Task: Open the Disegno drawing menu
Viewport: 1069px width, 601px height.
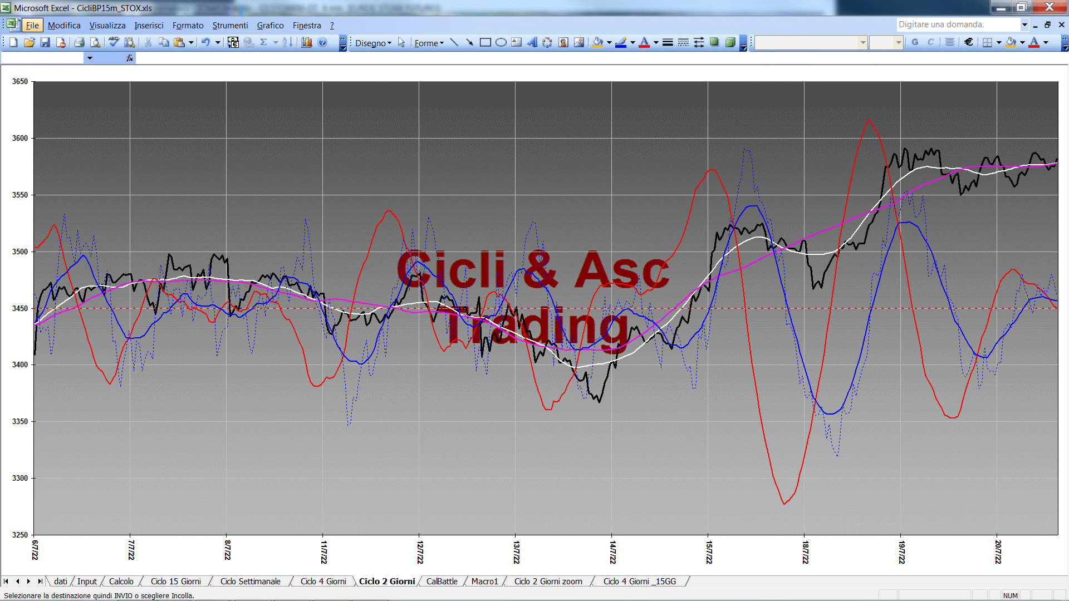Action: [373, 43]
